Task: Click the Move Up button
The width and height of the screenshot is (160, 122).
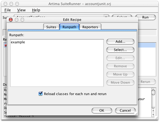Action: tap(120, 74)
